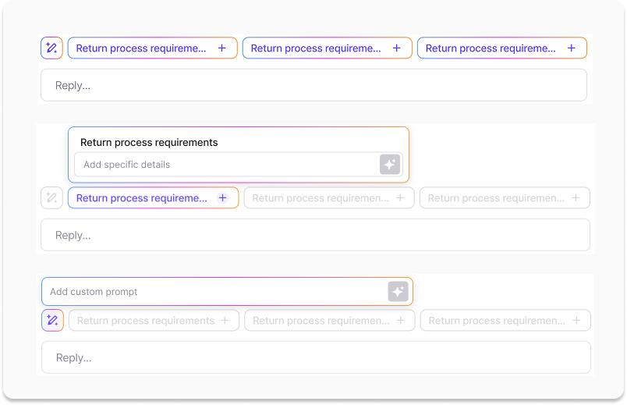627x405 pixels.
Task: Click plus icon on the untruncated 'Return process requirements' chip
Action: click(225, 321)
